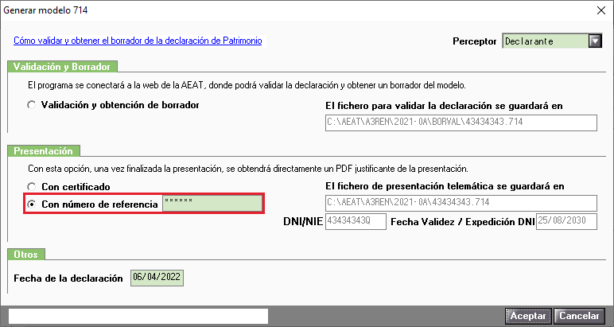The width and height of the screenshot is (614, 327).
Task: Click the Cancelar button
Action: click(579, 316)
